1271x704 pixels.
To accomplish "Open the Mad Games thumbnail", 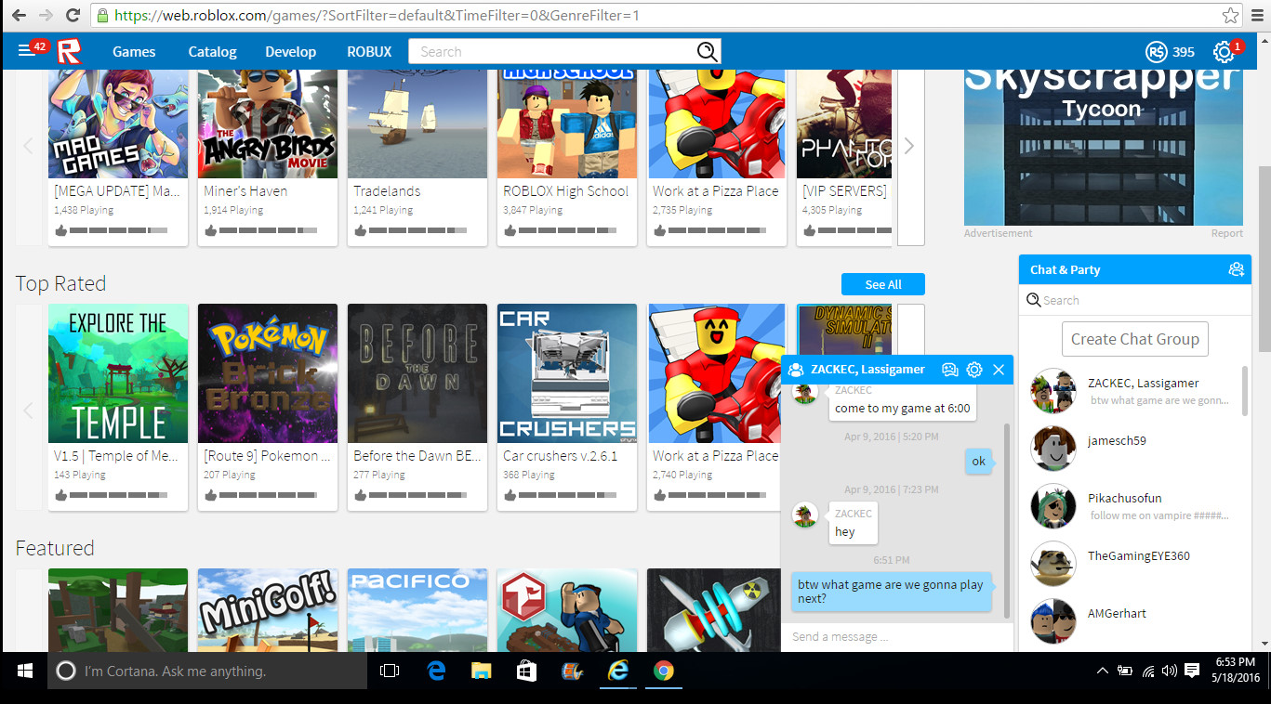I will pos(118,124).
